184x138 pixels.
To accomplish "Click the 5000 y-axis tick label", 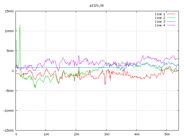I will point(10,51).
